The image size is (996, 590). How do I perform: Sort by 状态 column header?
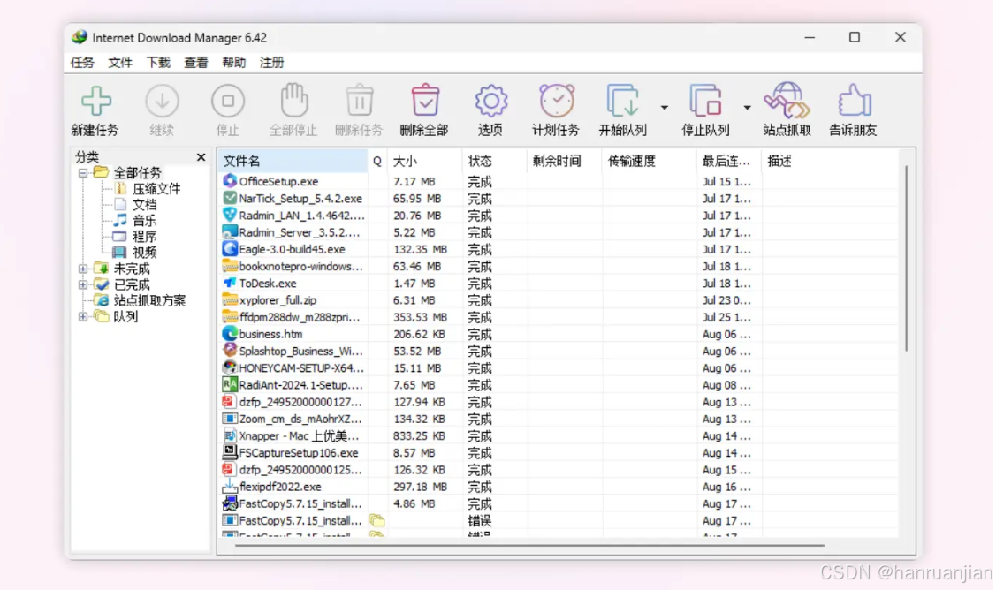coord(494,162)
